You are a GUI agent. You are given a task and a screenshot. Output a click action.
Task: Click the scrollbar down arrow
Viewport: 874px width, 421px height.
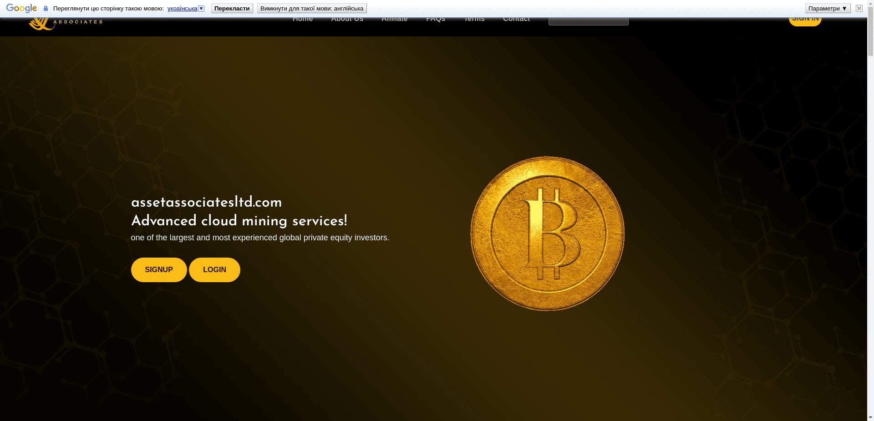[x=870, y=417]
